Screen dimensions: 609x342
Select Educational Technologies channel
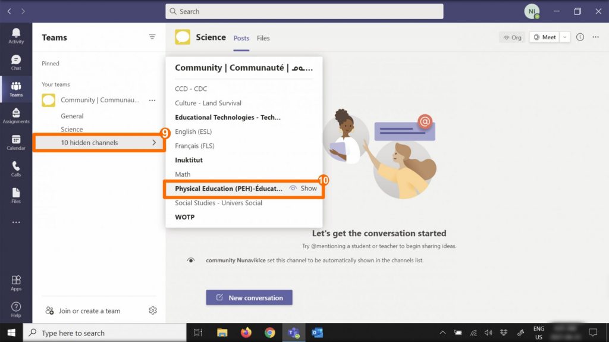[228, 117]
